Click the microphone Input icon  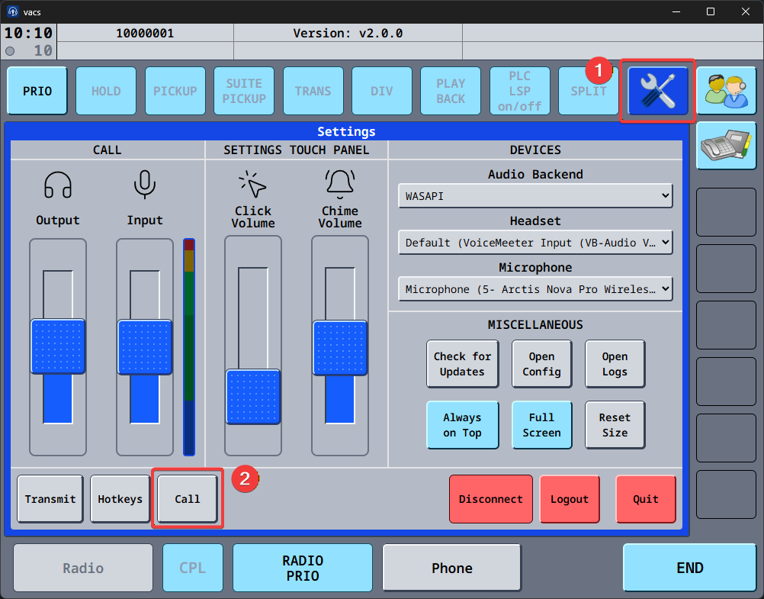(x=145, y=185)
